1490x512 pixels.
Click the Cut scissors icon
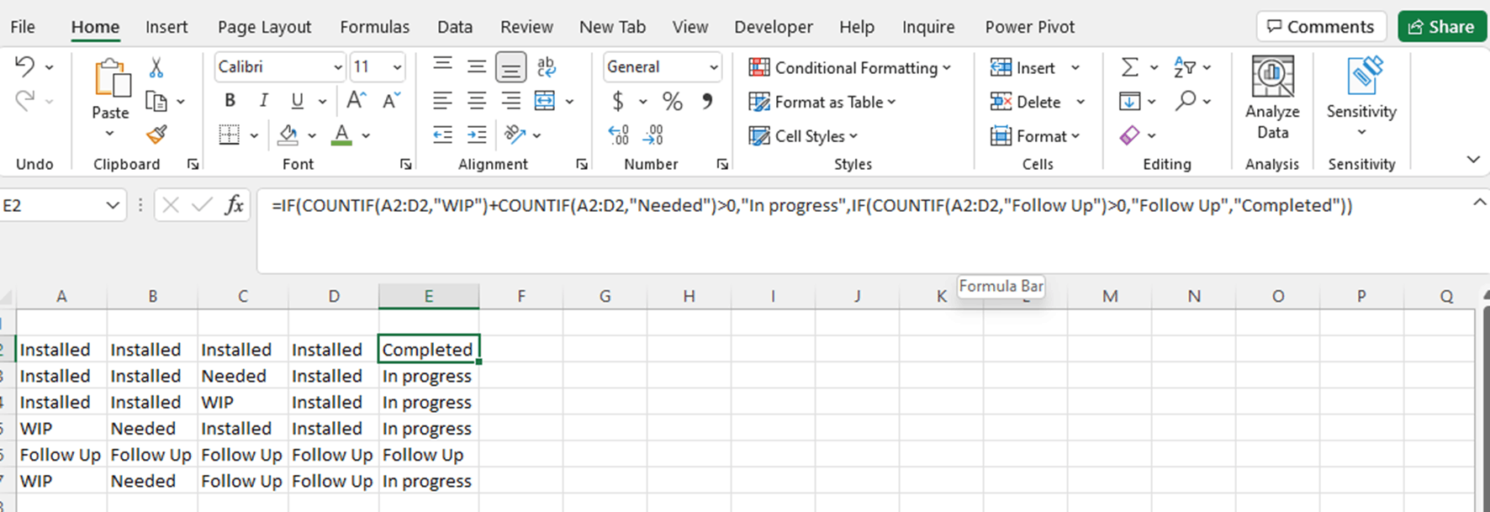pyautogui.click(x=156, y=67)
